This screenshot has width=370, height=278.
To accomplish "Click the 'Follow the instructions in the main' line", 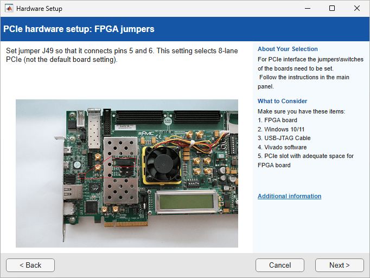I will coord(304,77).
